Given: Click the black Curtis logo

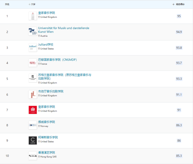Looking at the screenshot, I should tap(33, 140).
